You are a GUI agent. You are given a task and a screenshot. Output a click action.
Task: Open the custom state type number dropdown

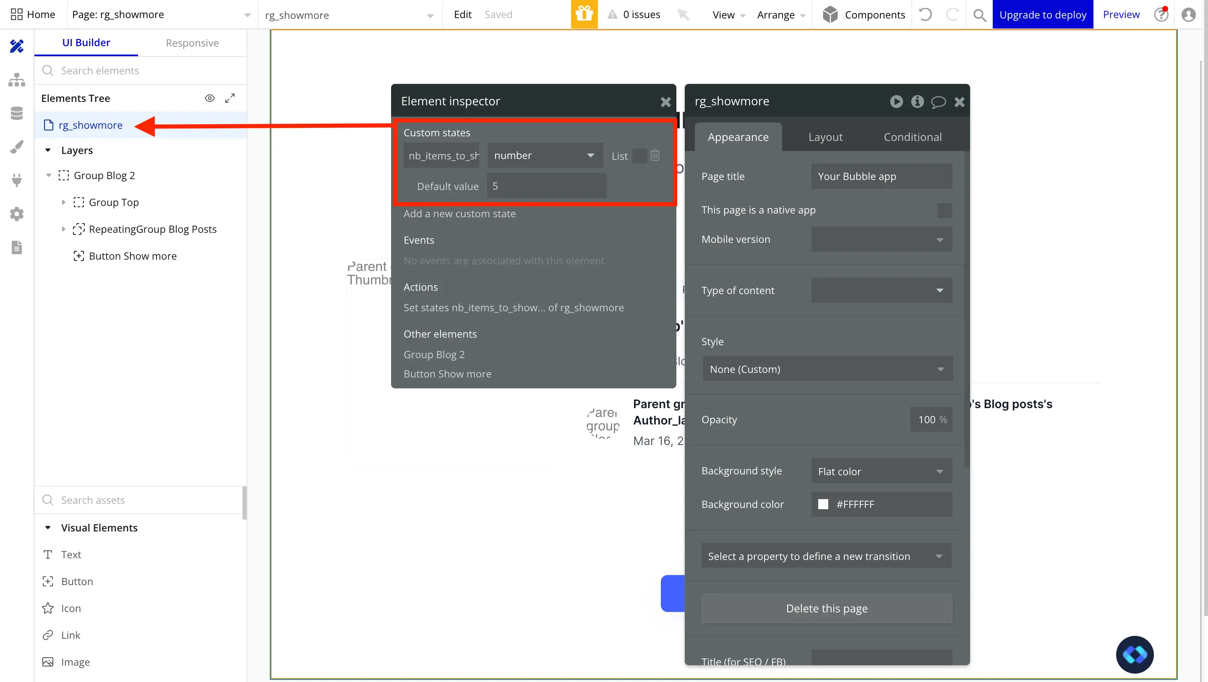pos(545,155)
